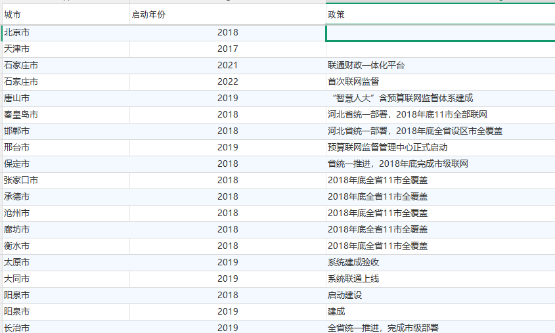555x333 pixels.
Task: Select the 2018年底全省设区市全覆盖 policy cell for 邯郸市
Action: tap(440, 131)
